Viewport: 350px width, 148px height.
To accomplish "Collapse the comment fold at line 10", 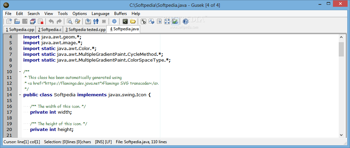I will coord(20,72).
